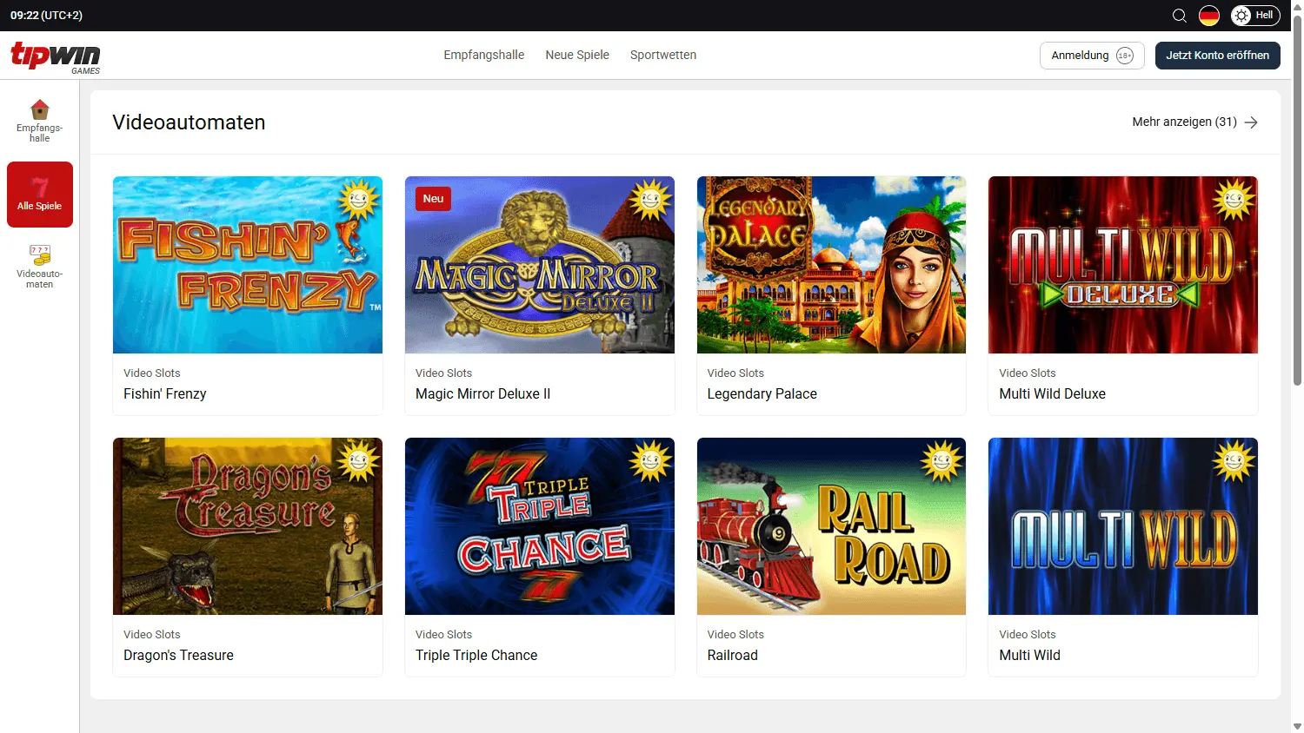Click scrollbar down arrow
1304x733 pixels.
1297,727
